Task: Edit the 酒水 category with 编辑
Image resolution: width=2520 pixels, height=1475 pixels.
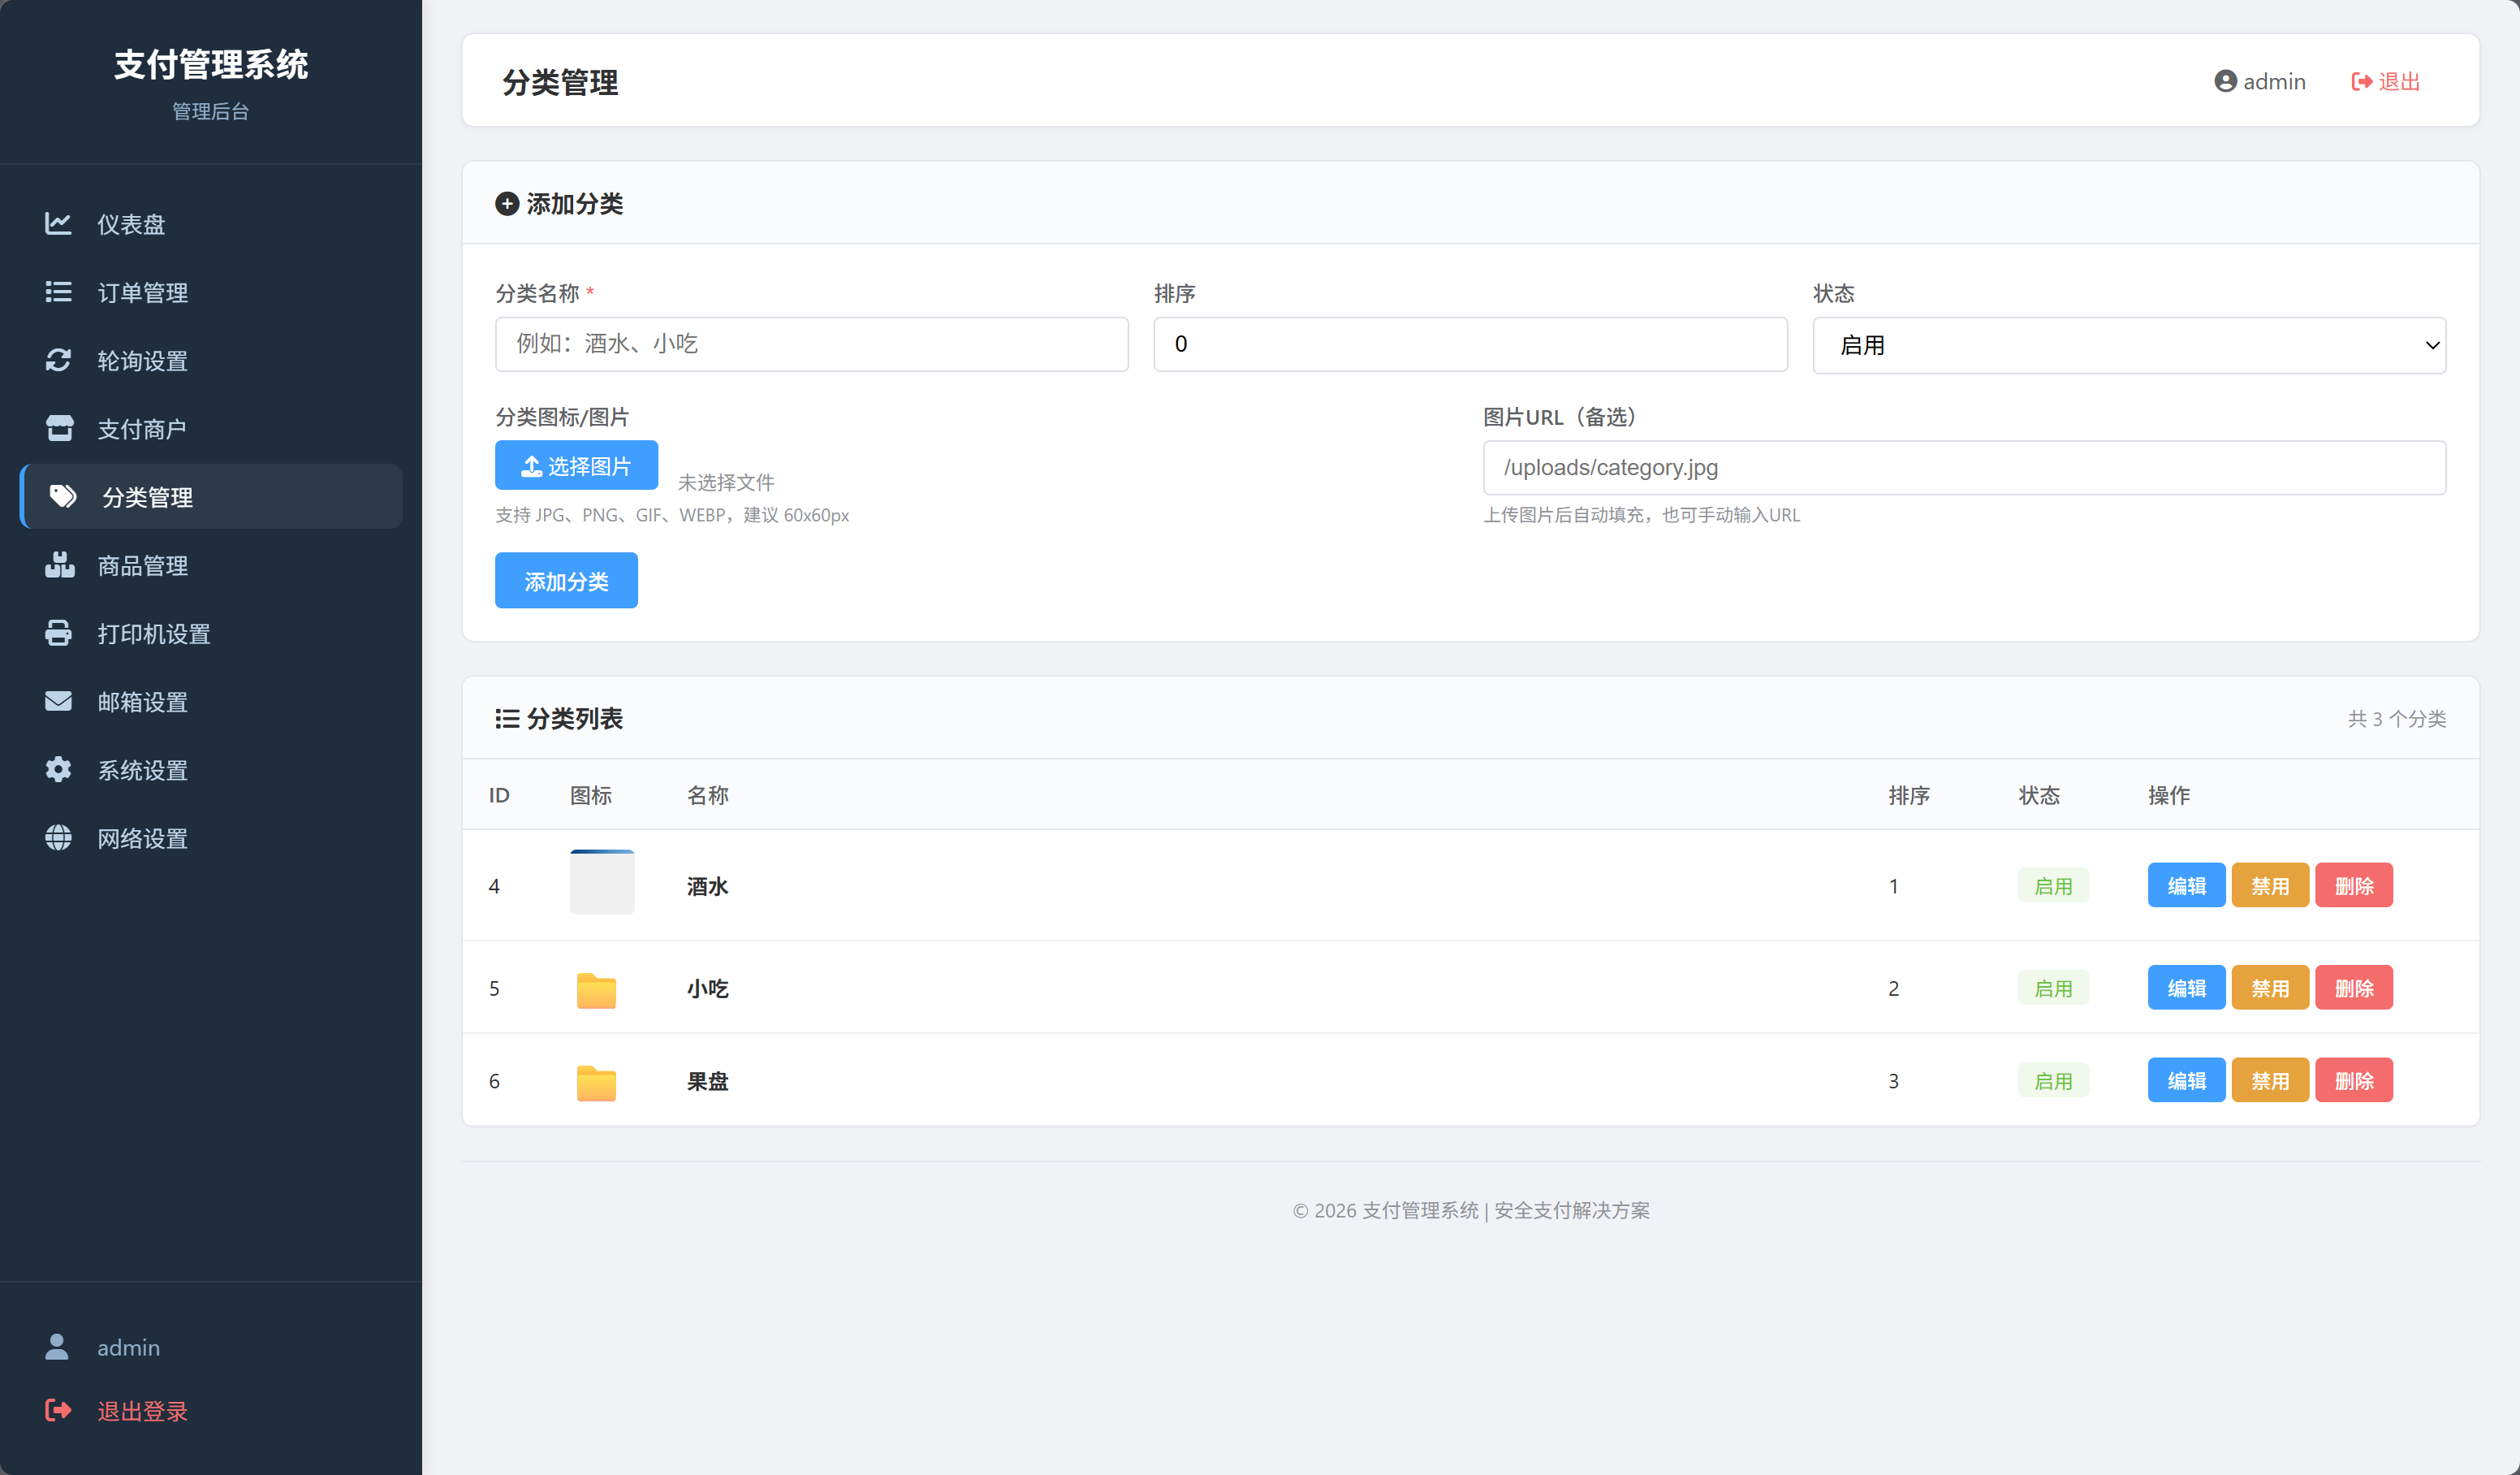Action: pos(2186,885)
